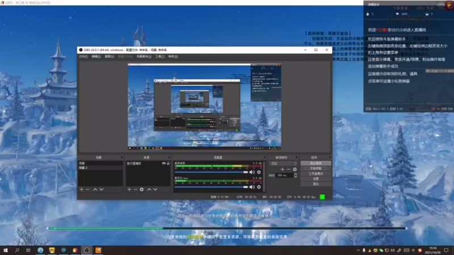Open source properties with the gear icon
454x255 pixels.
point(141,189)
